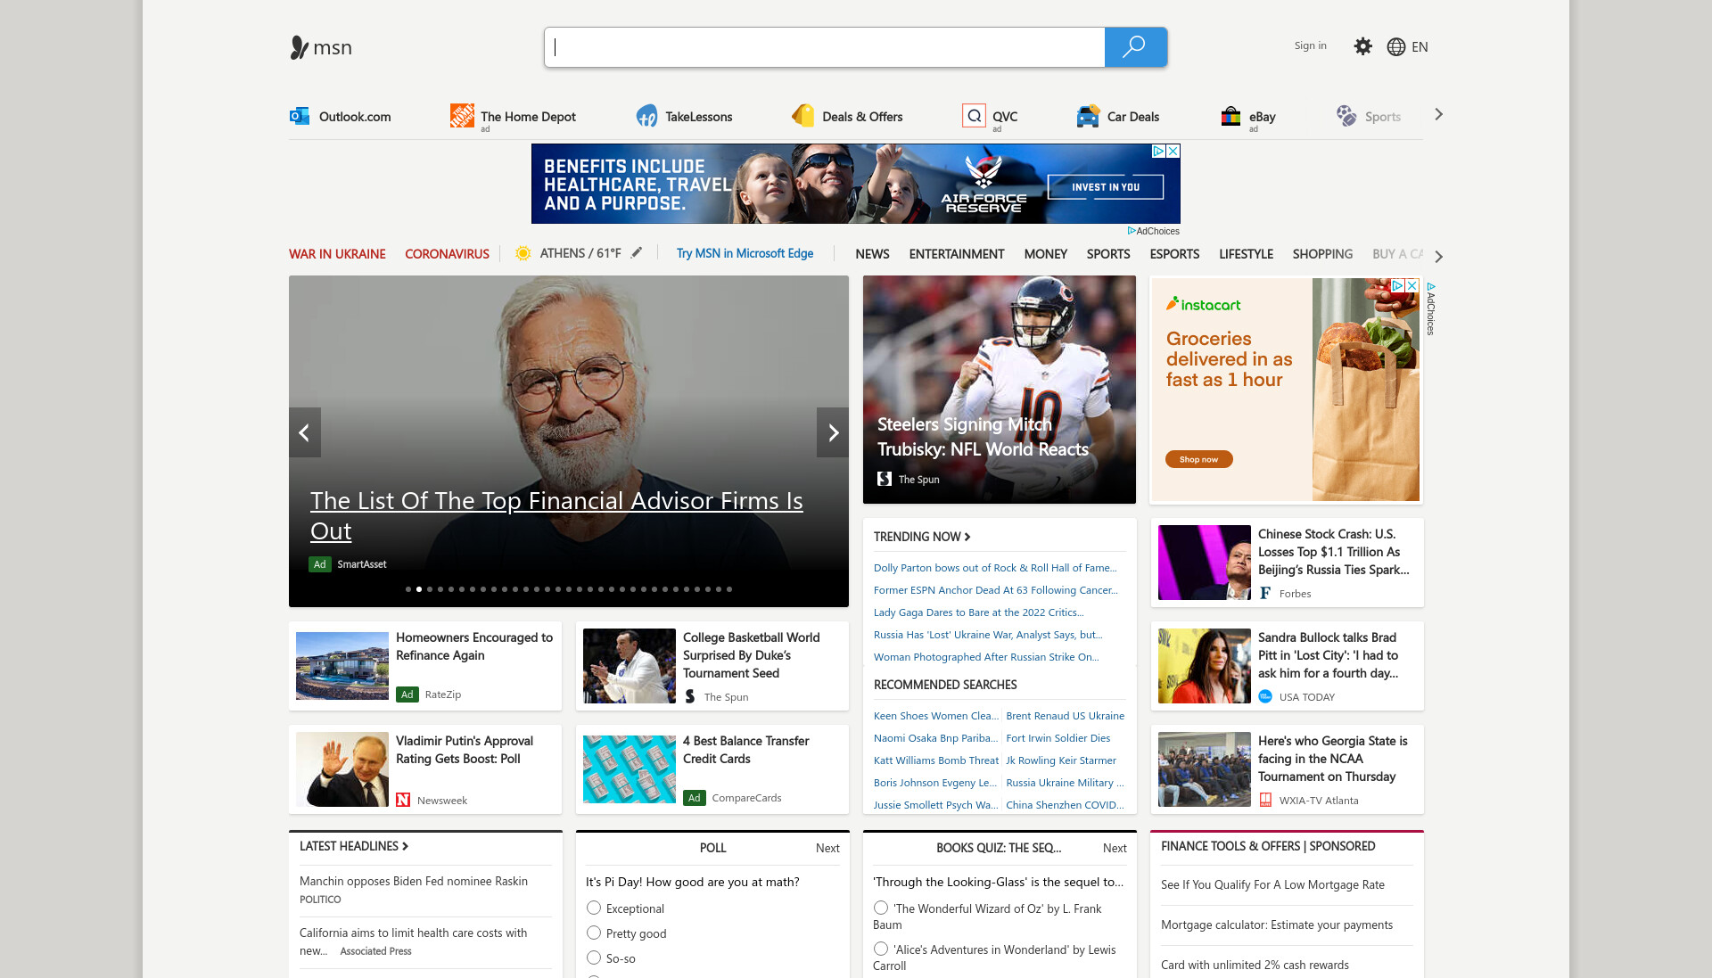Click Newsweek source icon
Viewport: 1712px width, 978px height.
coord(403,800)
